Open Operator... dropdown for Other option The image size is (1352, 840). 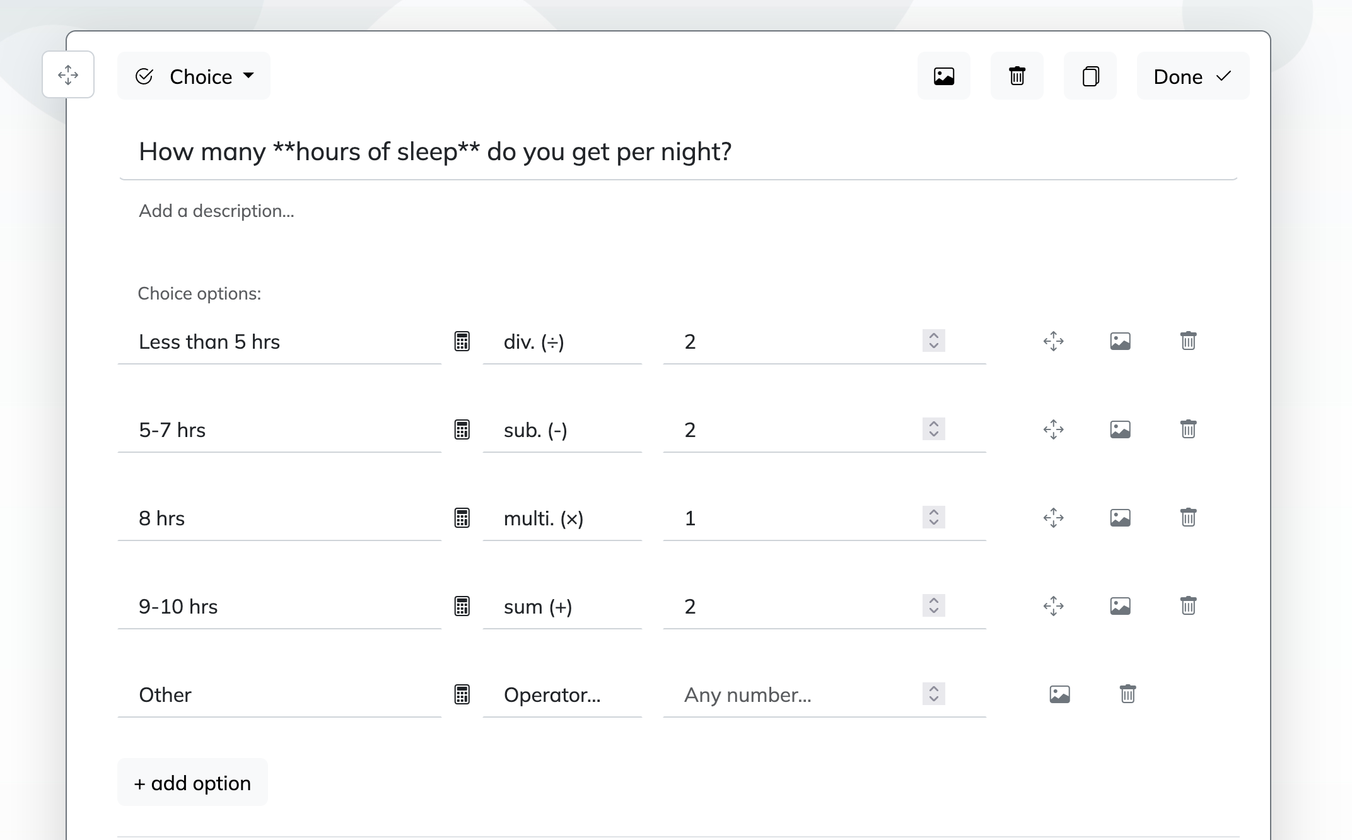pyautogui.click(x=562, y=695)
